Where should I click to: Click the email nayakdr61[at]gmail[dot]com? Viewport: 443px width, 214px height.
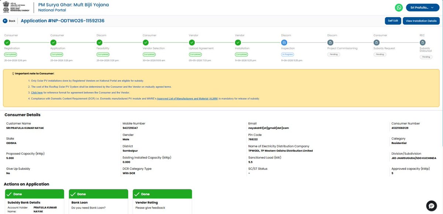[268, 128]
